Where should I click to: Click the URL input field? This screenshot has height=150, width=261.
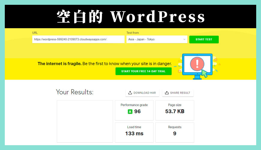pyautogui.click(x=78, y=40)
